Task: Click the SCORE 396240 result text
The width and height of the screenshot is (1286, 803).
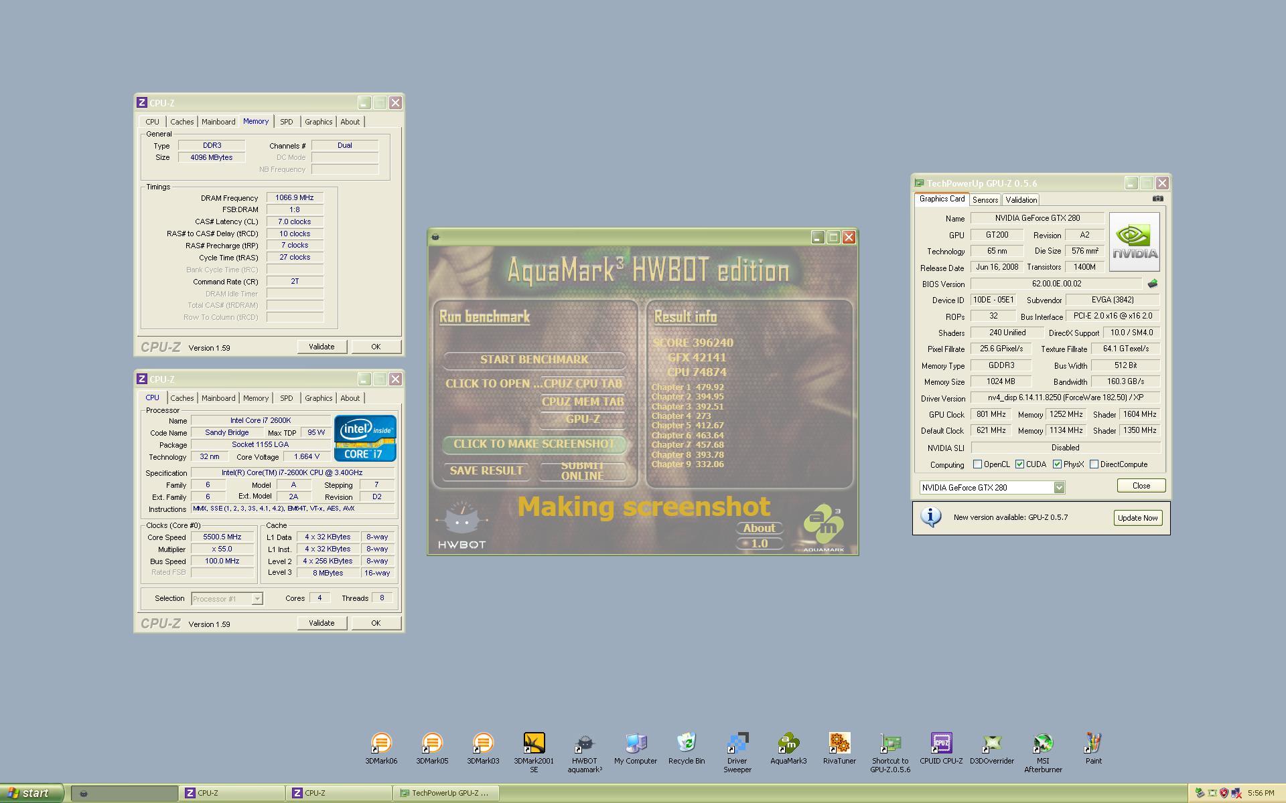Action: tap(693, 343)
